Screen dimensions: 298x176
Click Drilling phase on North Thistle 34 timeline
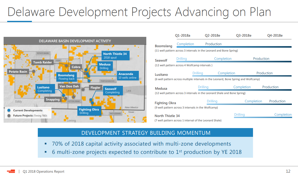click(x=239, y=114)
